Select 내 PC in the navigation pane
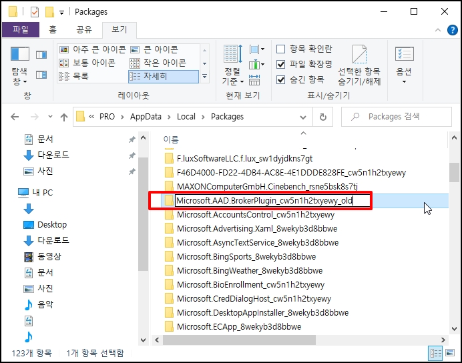This screenshot has width=462, height=363. pyautogui.click(x=35, y=193)
